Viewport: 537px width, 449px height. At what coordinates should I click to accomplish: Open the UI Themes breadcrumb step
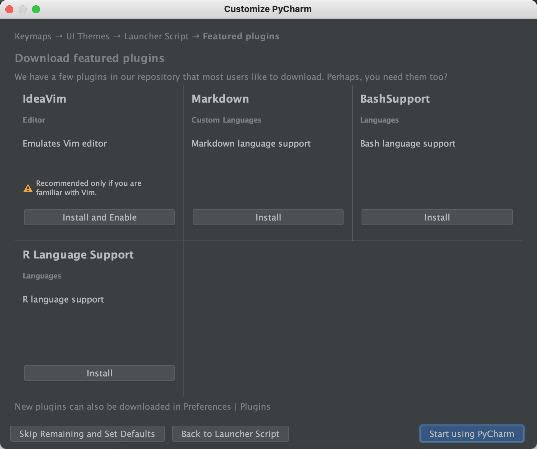pyautogui.click(x=87, y=36)
